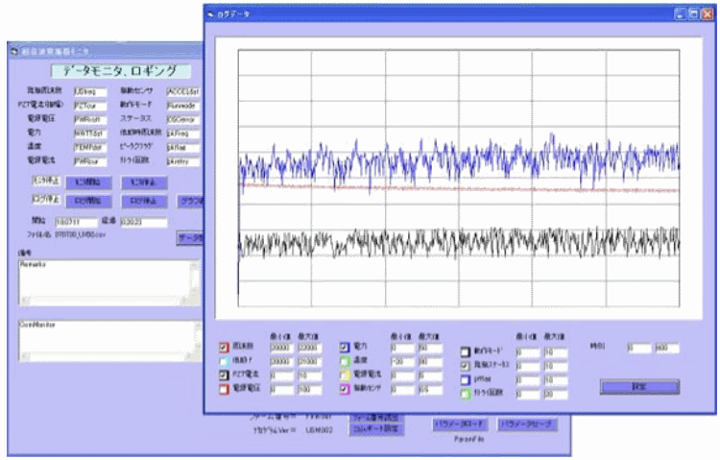Click inside the ComMonitor text box
This screenshot has width=720, height=460.
tap(105, 337)
